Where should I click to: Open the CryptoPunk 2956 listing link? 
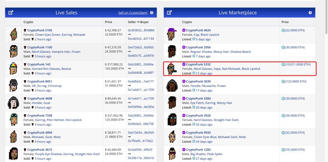point(198,47)
